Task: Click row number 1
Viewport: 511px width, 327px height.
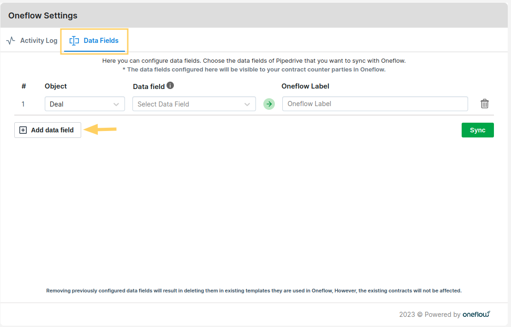Action: [x=23, y=104]
